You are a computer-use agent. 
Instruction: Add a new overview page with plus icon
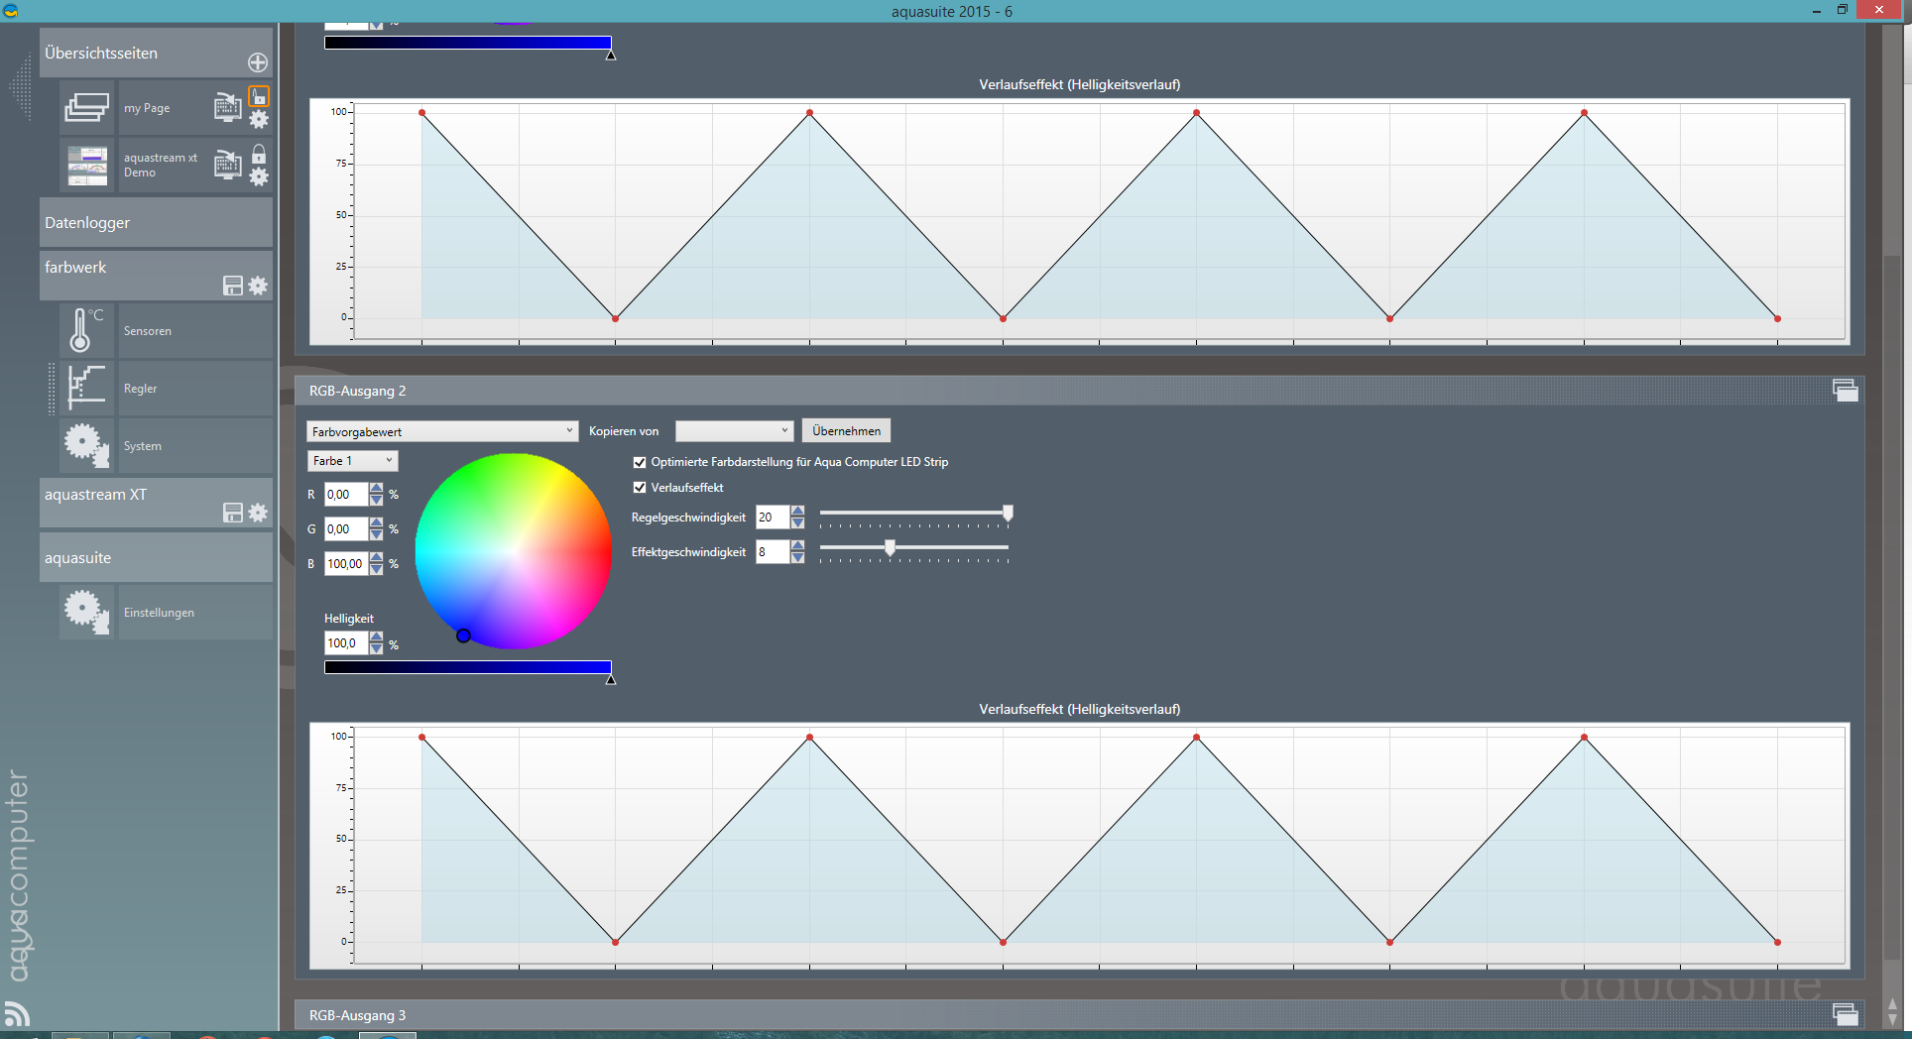point(258,62)
